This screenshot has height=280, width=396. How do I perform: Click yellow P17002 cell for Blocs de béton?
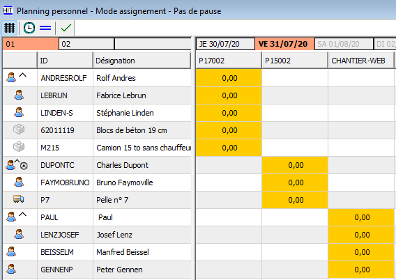point(229,130)
